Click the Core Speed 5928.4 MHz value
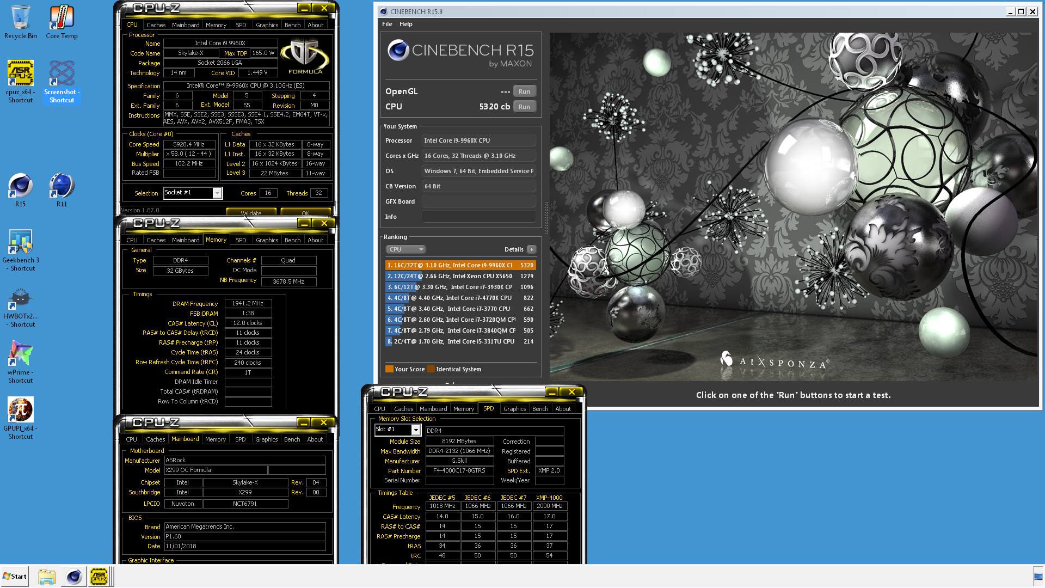The image size is (1045, 588). tap(189, 144)
